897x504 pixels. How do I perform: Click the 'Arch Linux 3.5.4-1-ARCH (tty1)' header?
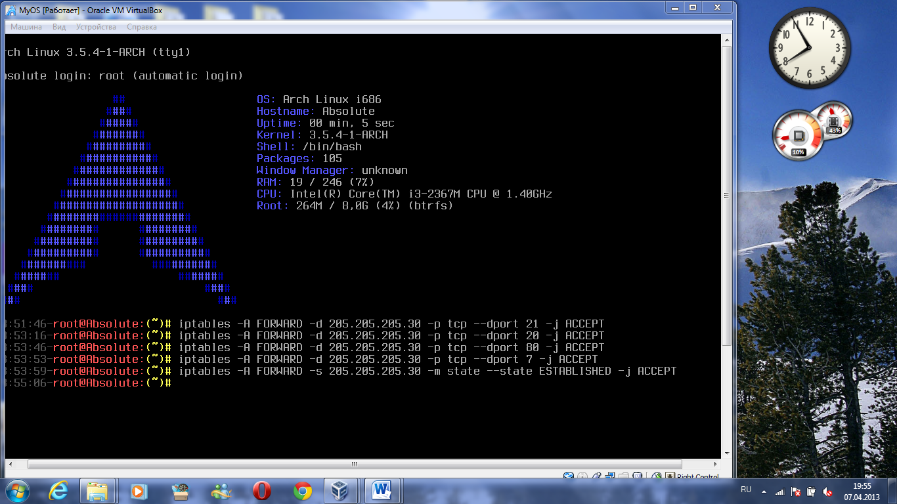coord(98,52)
